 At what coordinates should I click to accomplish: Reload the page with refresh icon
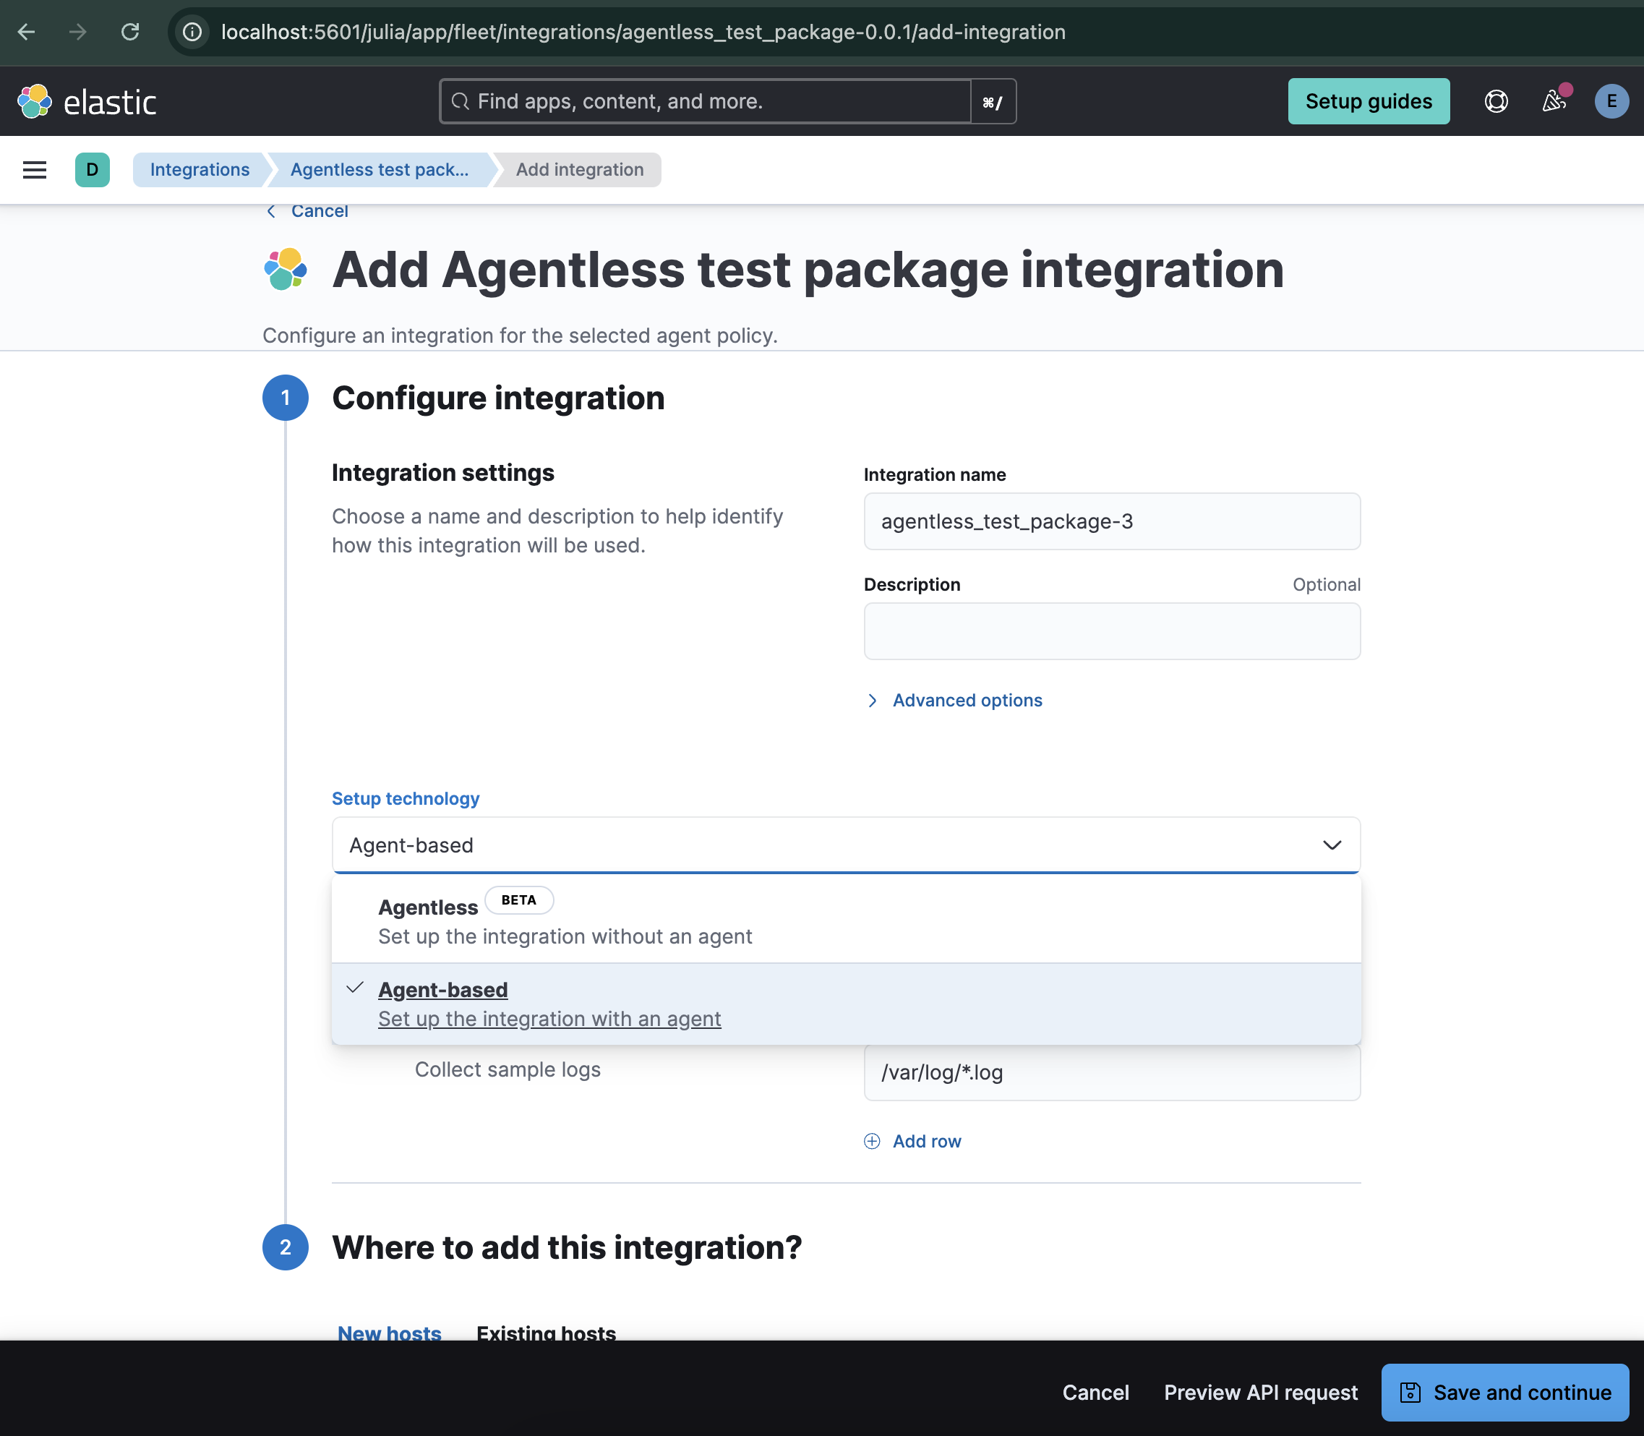[130, 32]
